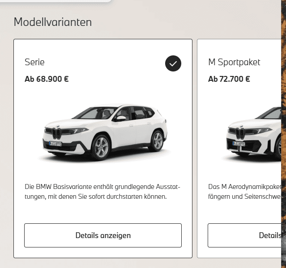
Task: Click the Serie Basisvariante description text
Action: click(102, 191)
